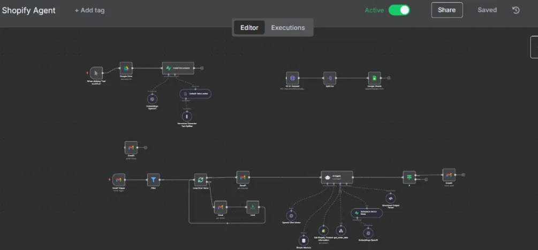Select the Get Shopify Product Information node
This screenshot has width=538, height=250.
point(323,230)
